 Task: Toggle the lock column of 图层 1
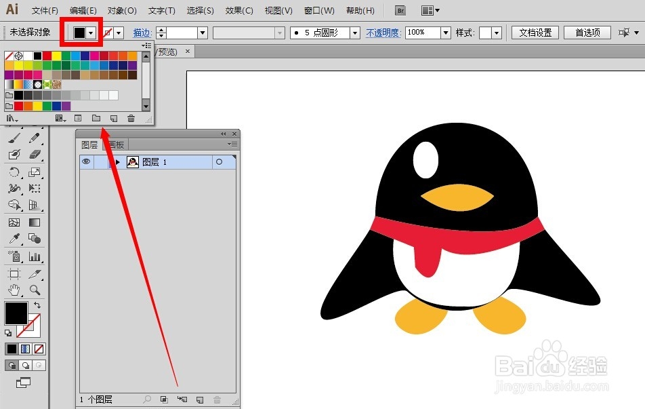(101, 162)
